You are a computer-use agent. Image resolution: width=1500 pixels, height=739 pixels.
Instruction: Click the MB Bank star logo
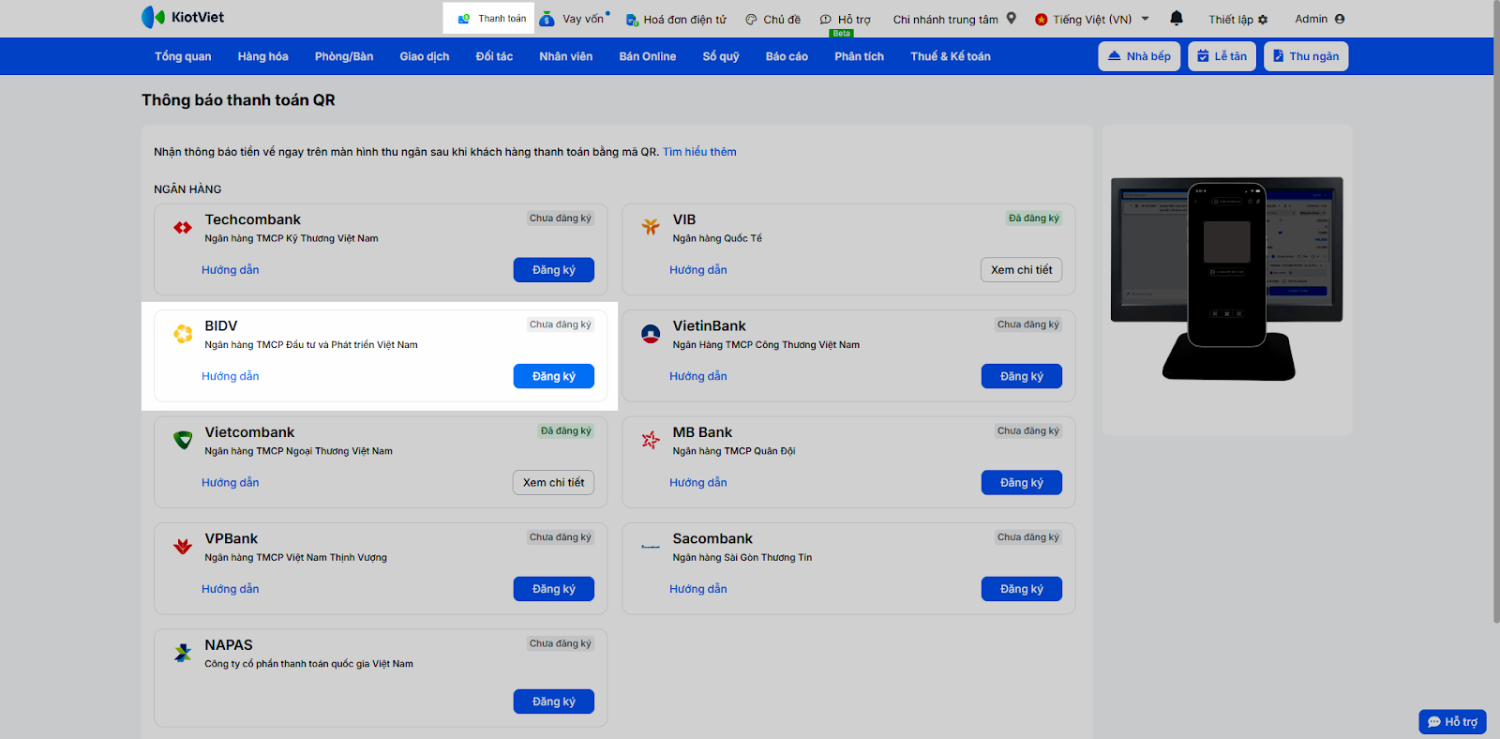pos(651,440)
